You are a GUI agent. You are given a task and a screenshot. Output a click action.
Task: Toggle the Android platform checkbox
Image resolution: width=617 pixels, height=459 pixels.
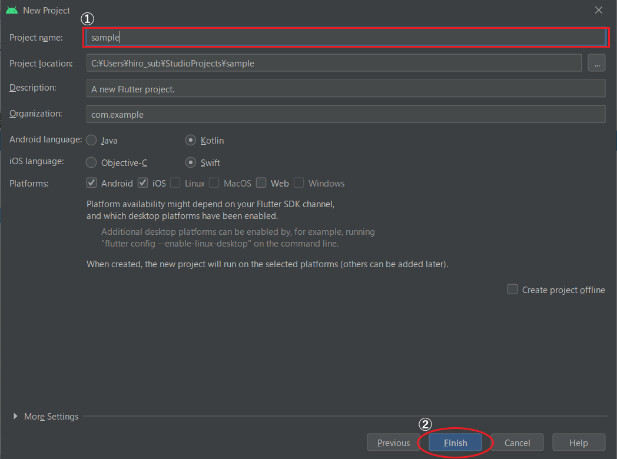click(92, 183)
